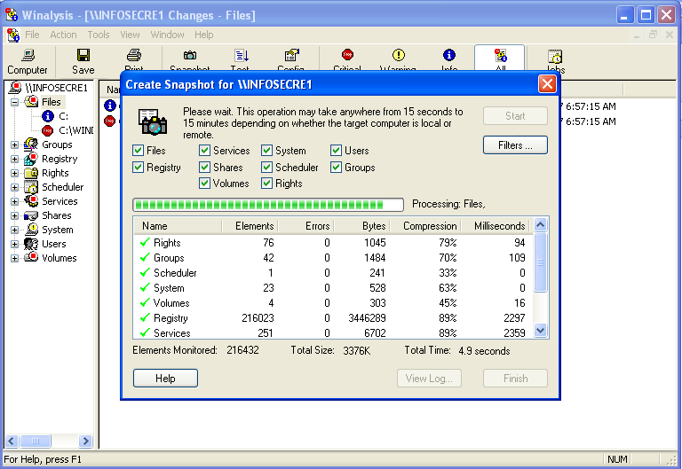Viewport: 682px width, 469px height.
Task: Open the Action menu
Action: click(x=64, y=35)
